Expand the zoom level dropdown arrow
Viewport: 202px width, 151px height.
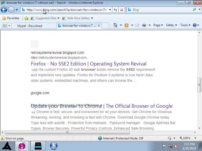tap(195, 138)
